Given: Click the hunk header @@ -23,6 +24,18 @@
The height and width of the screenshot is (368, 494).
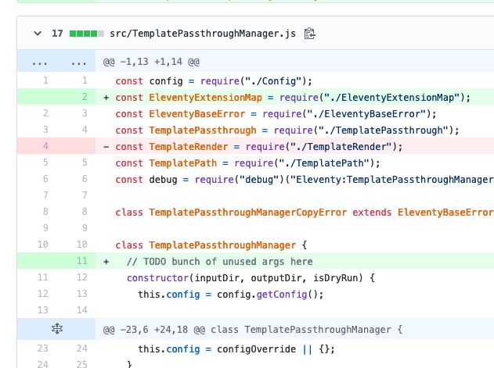Looking at the screenshot, I should (253, 329).
